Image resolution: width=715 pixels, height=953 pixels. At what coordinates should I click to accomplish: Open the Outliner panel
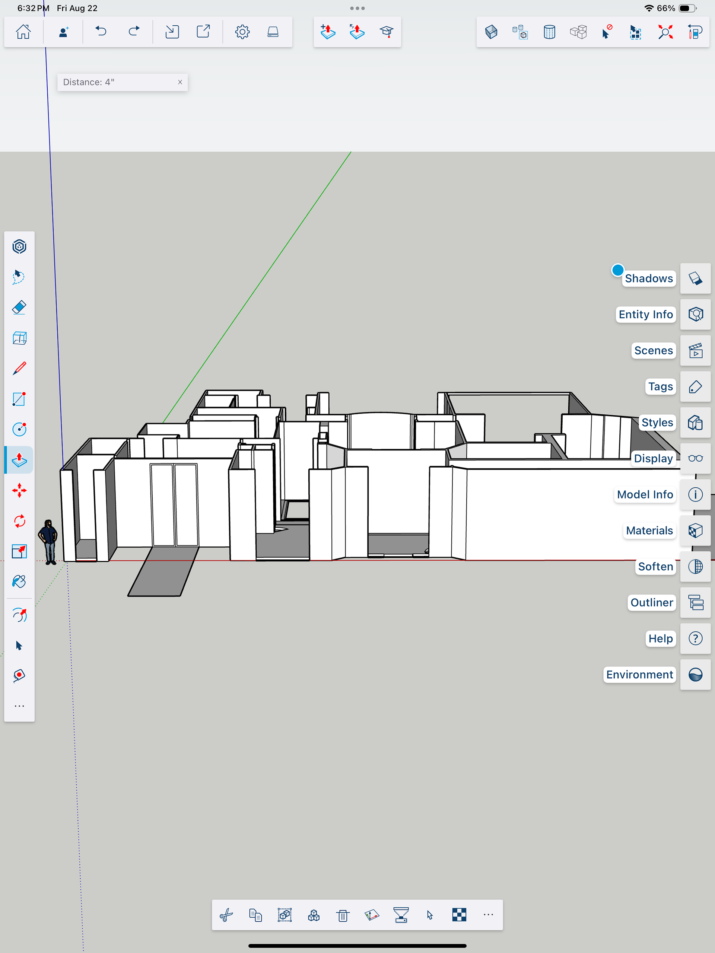(695, 602)
